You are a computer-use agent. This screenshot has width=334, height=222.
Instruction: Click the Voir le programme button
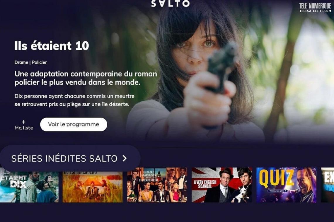(74, 124)
